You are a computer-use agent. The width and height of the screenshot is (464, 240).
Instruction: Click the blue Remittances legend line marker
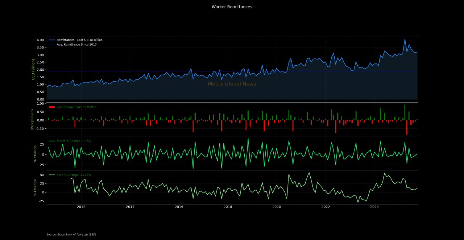pyautogui.click(x=51, y=40)
